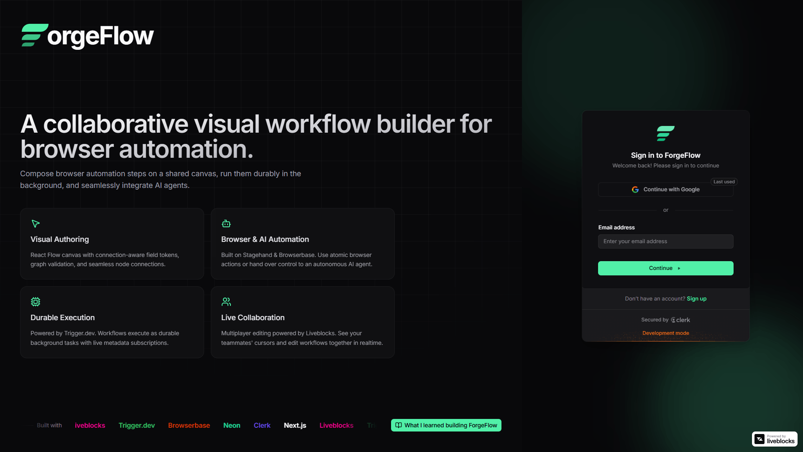Click the Welcome back subtitle text
Image resolution: width=803 pixels, height=452 pixels.
[665, 166]
